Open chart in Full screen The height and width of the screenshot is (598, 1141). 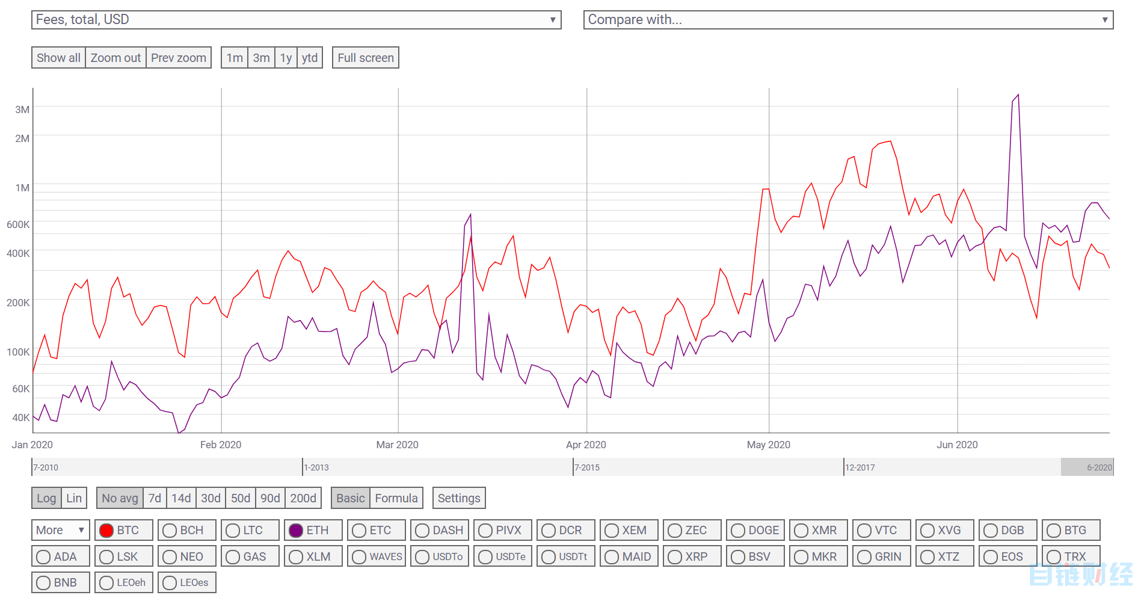(x=366, y=58)
